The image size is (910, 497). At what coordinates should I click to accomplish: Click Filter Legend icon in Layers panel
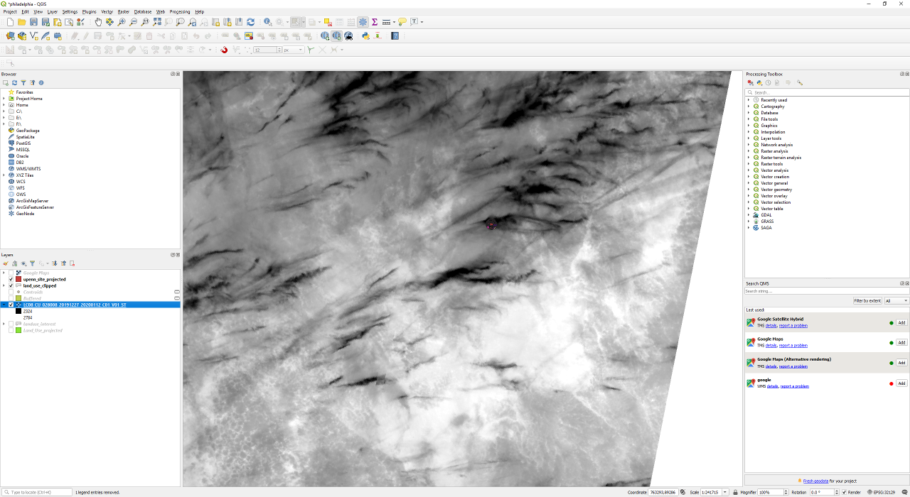(x=32, y=263)
